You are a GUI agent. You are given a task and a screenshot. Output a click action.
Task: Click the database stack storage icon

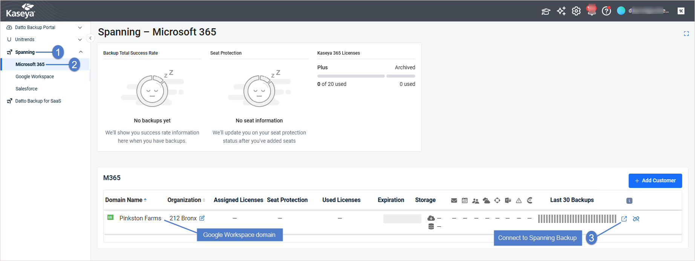[431, 226]
